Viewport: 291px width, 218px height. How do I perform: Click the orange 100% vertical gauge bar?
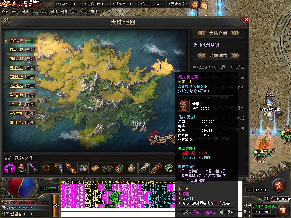56,205
